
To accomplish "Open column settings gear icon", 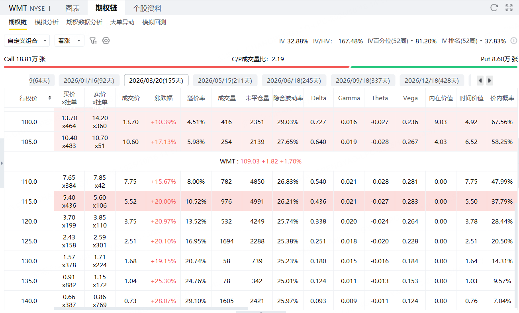I will (x=106, y=41).
